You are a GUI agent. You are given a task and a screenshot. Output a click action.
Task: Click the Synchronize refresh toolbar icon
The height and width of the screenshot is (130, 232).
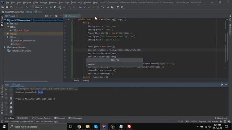[11, 7]
